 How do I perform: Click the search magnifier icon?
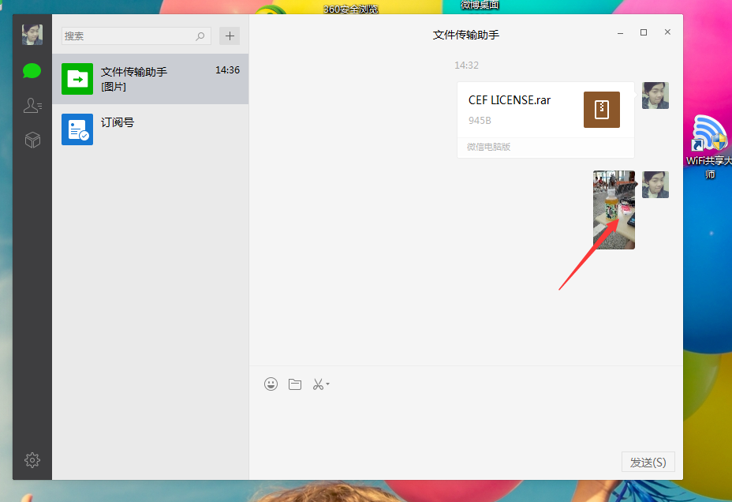[200, 36]
